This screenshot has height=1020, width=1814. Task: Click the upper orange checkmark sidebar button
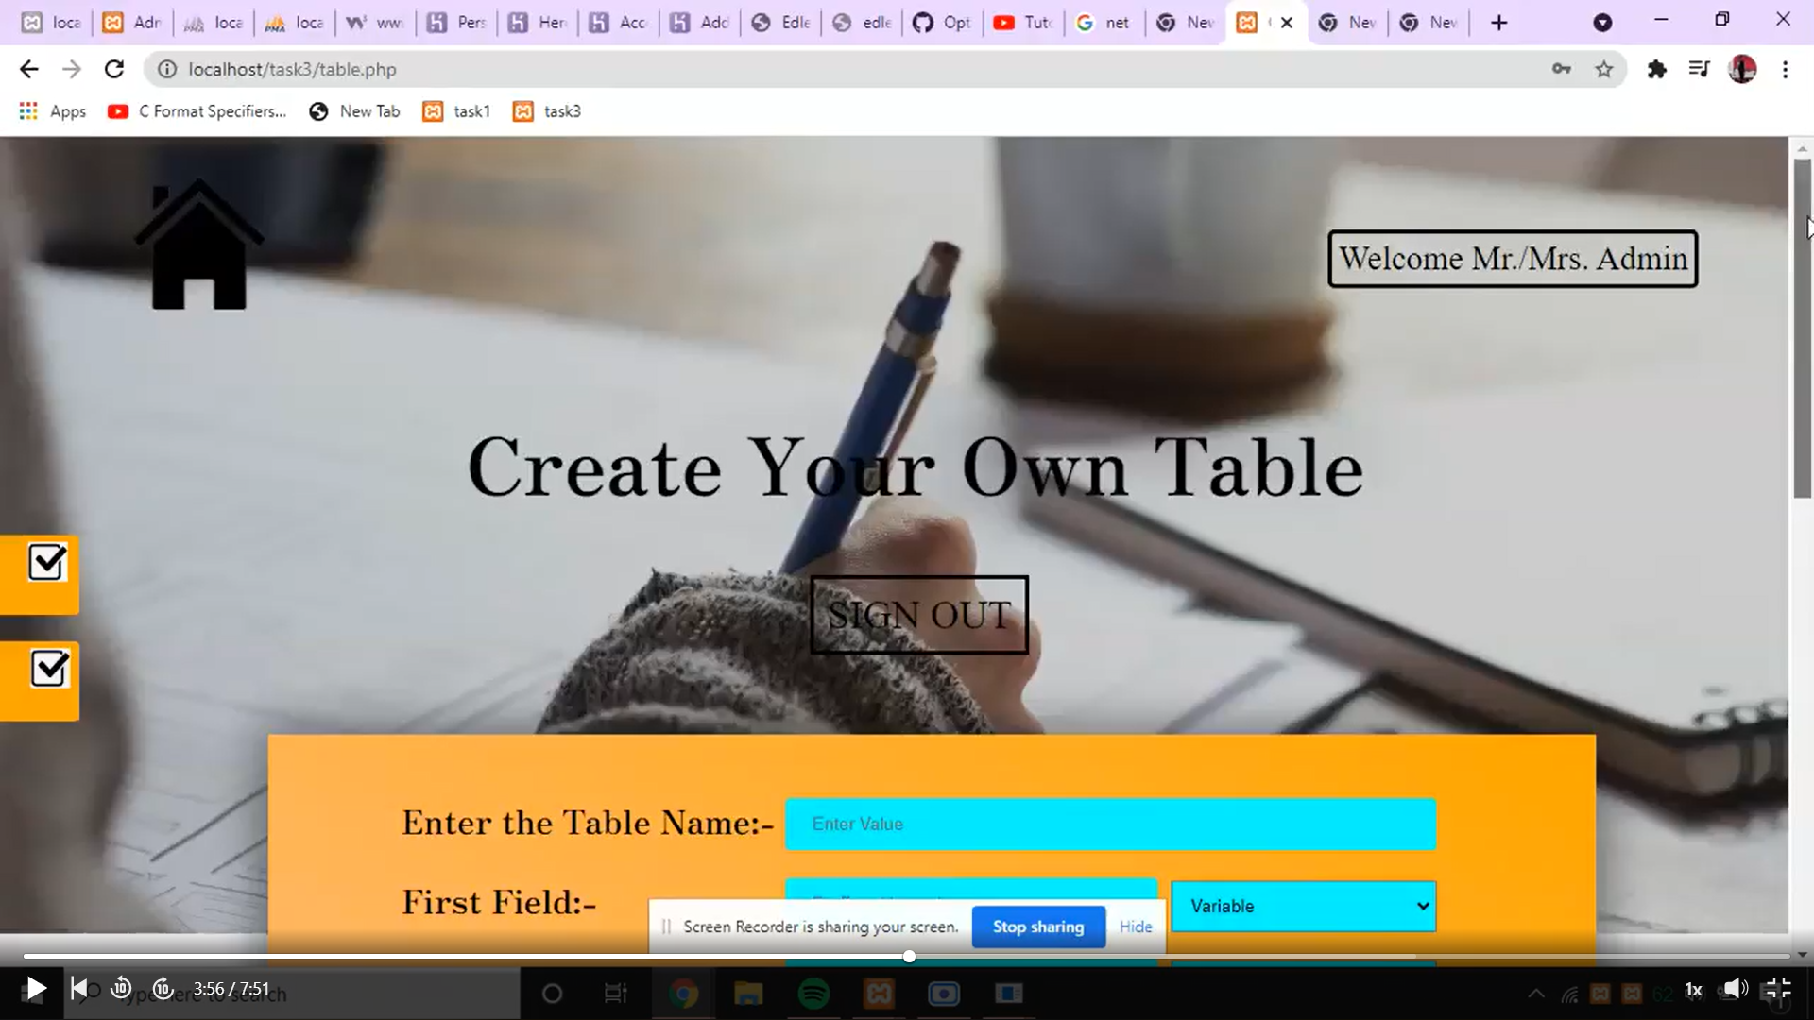39,574
